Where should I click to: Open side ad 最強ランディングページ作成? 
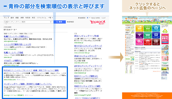coord(86,36)
